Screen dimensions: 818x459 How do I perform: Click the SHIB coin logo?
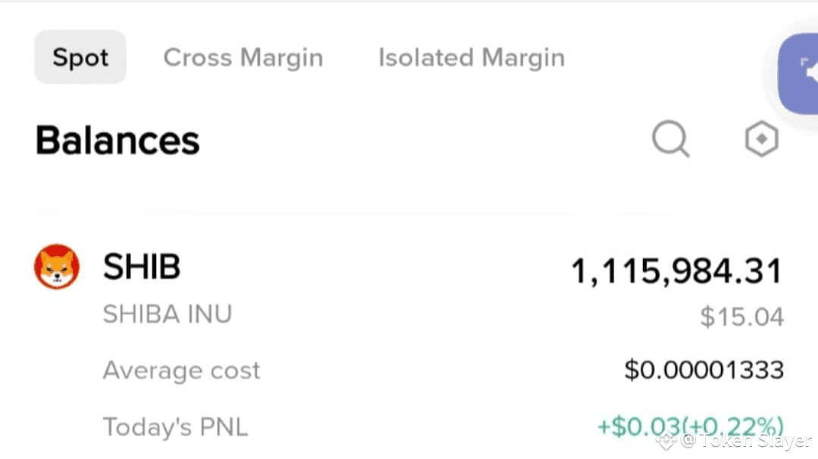pos(57,267)
